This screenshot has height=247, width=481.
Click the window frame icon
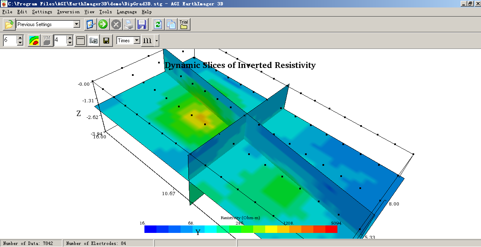coord(81,41)
